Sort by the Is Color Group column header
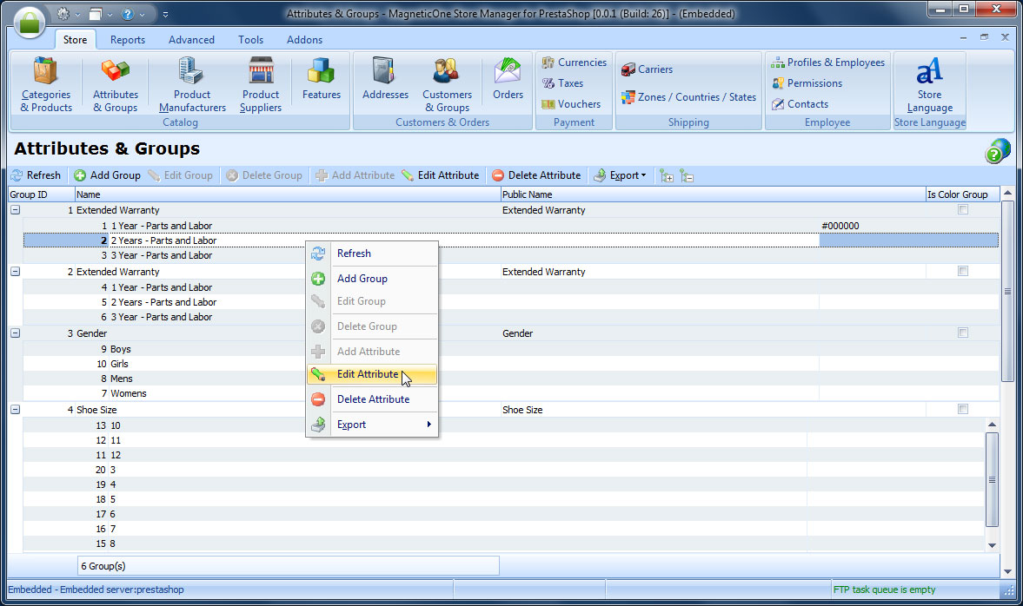 [x=962, y=194]
